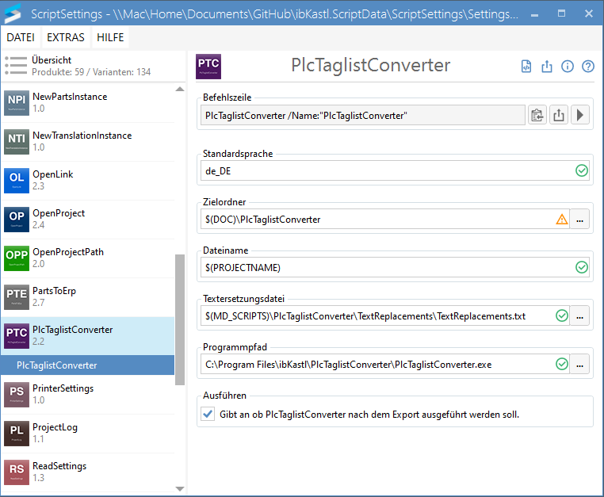Copy the Befehlszeile command to clipboard

coord(537,116)
